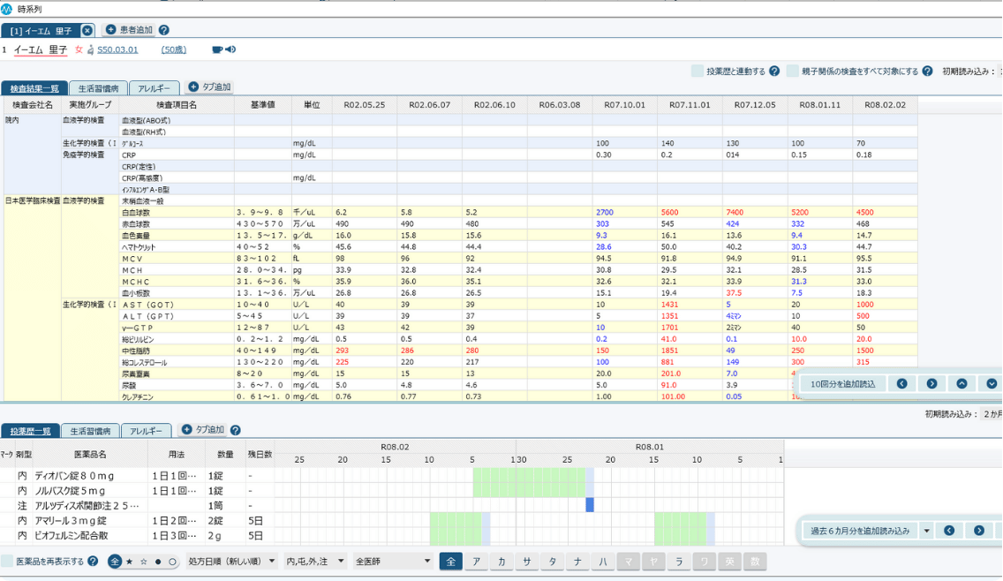Switch to 生活習慣病 tab in lab results panel
The height and width of the screenshot is (581, 1003).
coord(98,88)
